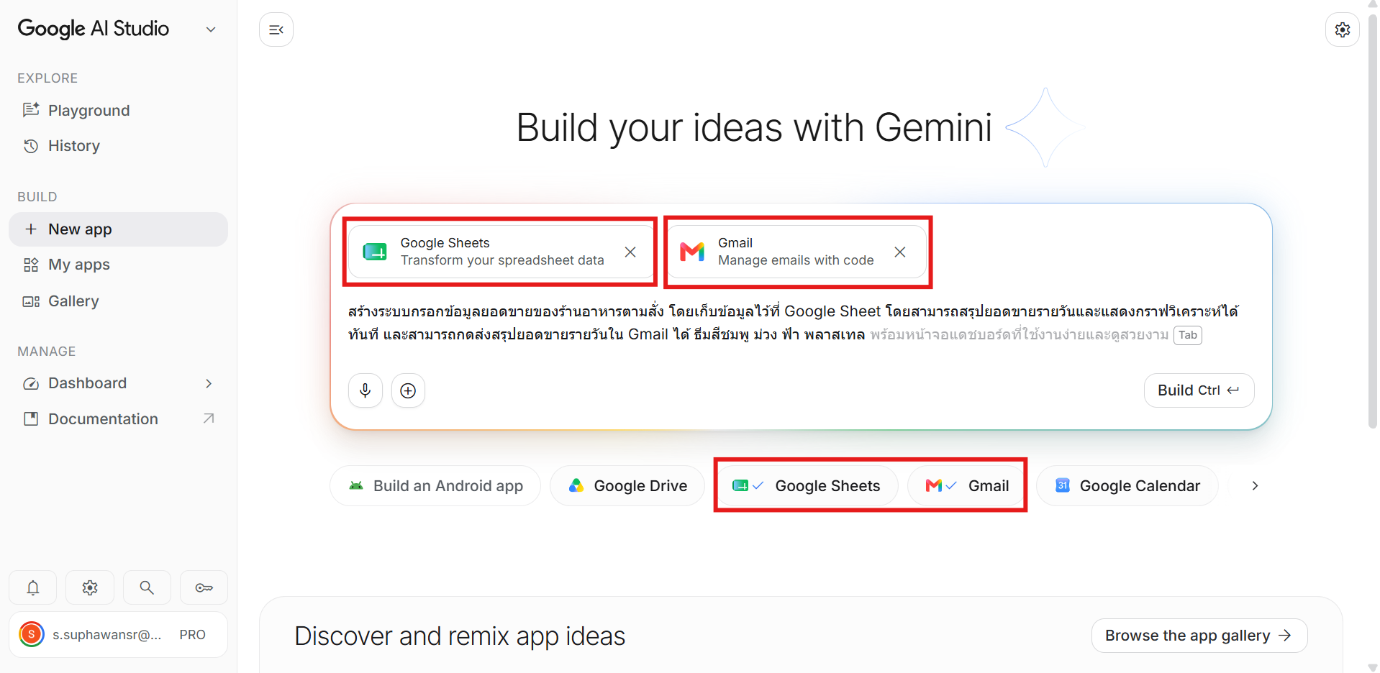Click the Build button

pos(1199,390)
